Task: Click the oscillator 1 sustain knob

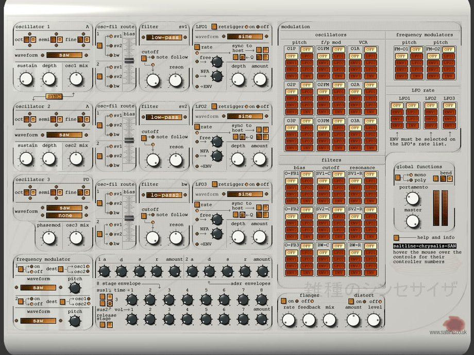Action: (x=25, y=79)
